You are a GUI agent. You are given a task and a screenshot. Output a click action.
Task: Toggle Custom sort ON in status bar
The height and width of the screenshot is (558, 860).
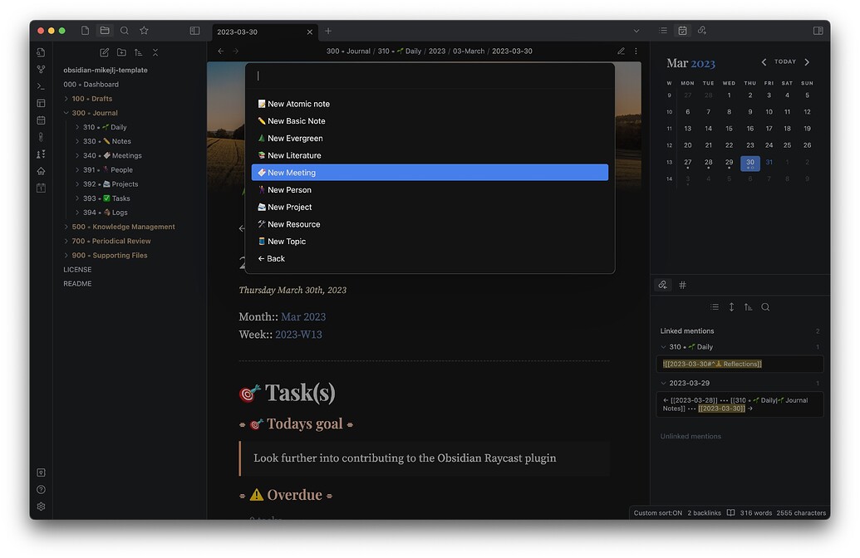[x=657, y=513]
